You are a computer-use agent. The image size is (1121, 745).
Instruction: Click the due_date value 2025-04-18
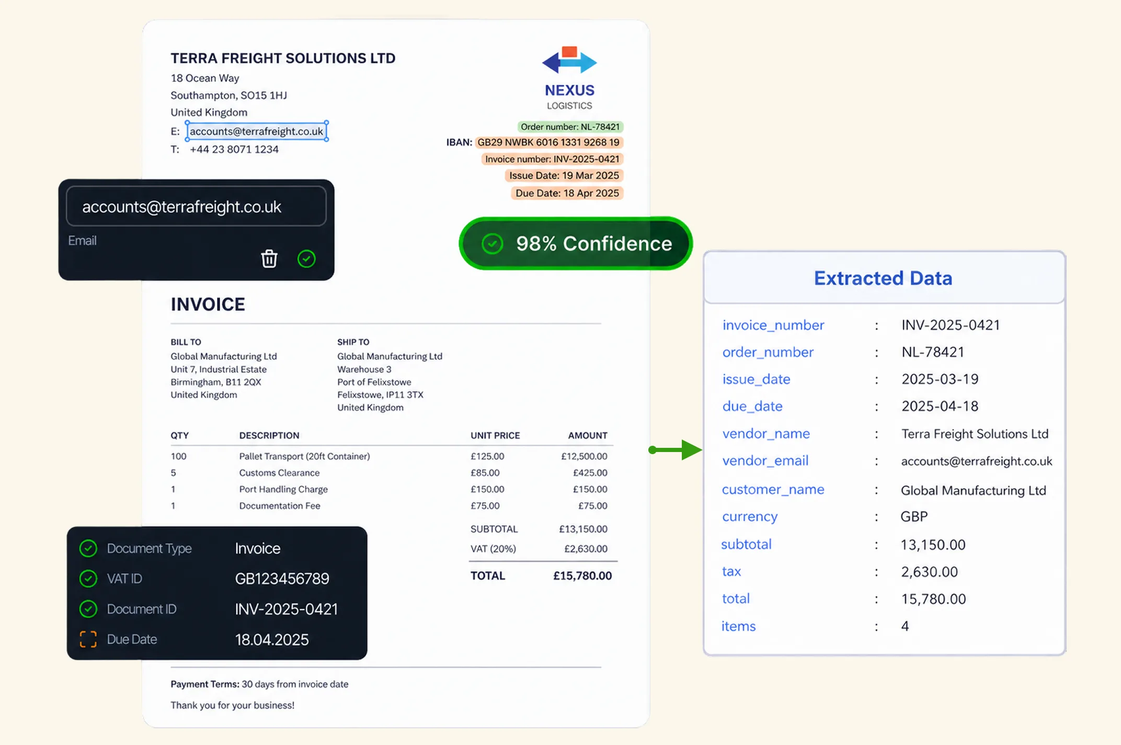pyautogui.click(x=940, y=407)
